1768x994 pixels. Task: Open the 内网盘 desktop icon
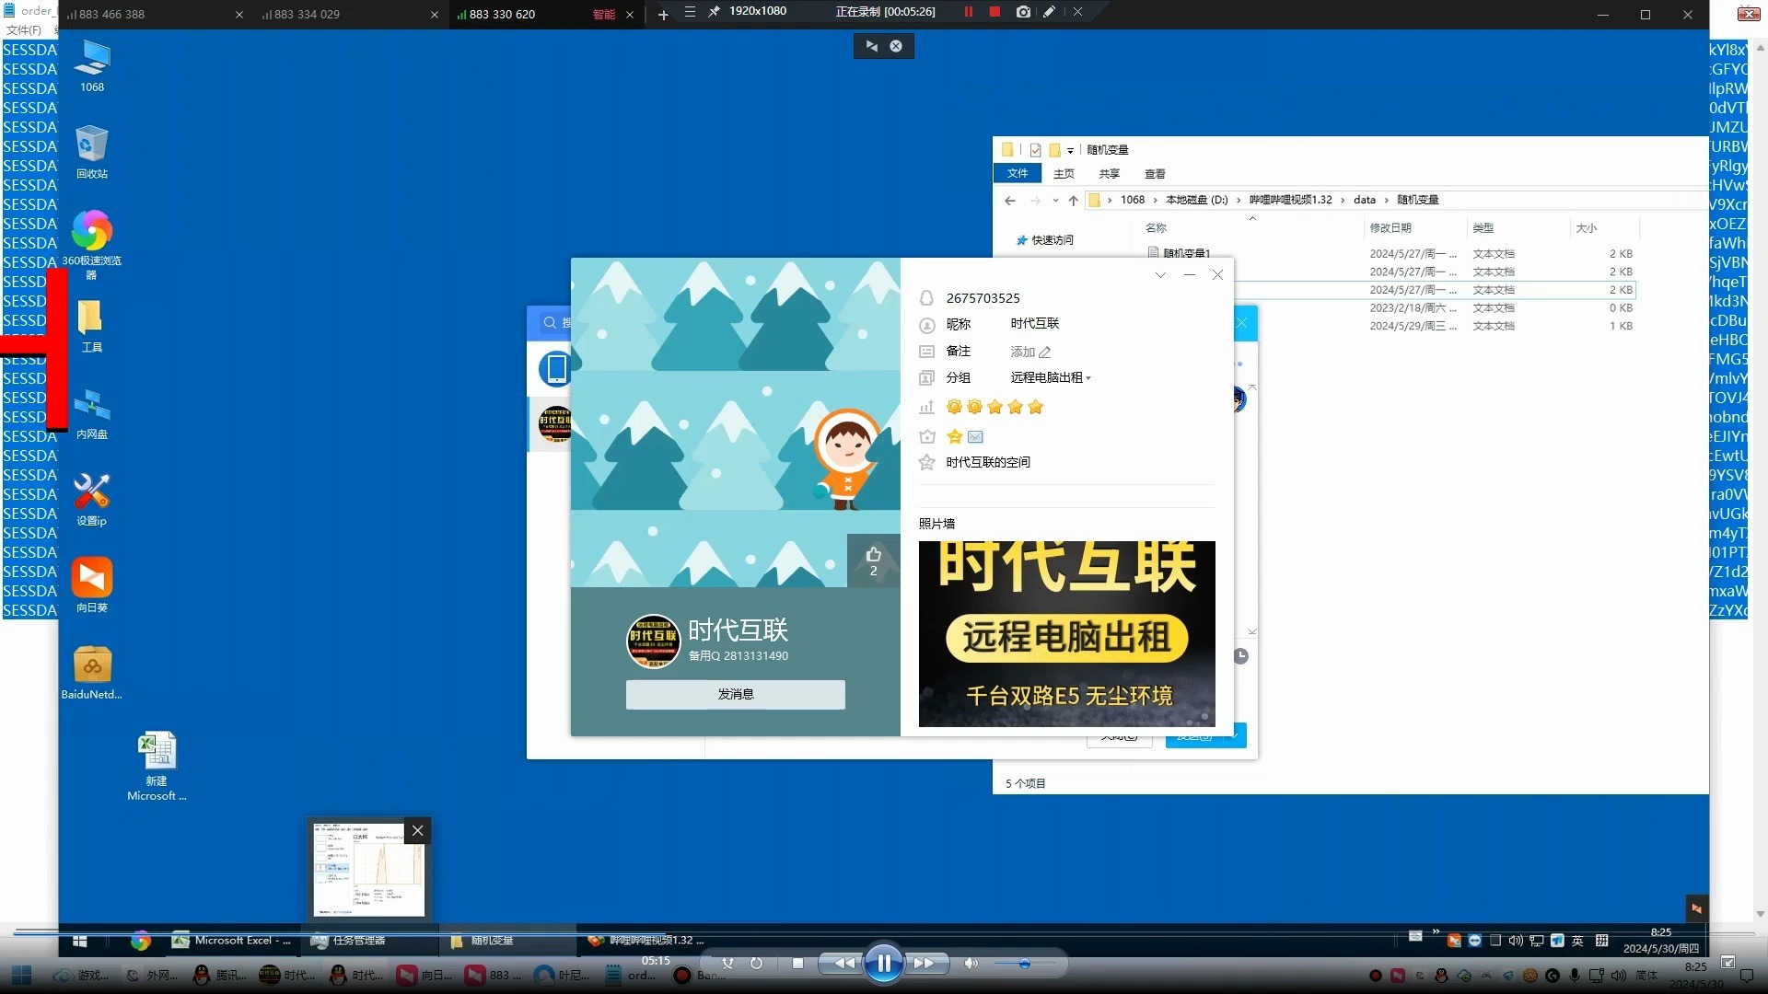click(x=92, y=413)
